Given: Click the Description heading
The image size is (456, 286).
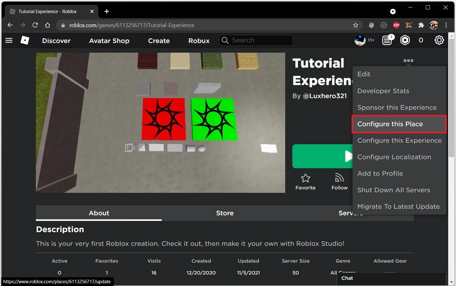Looking at the screenshot, I should tap(60, 229).
